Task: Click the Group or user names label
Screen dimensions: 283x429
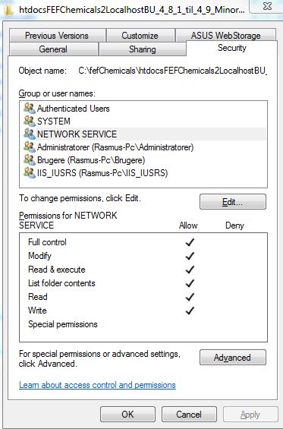Action: tap(57, 93)
